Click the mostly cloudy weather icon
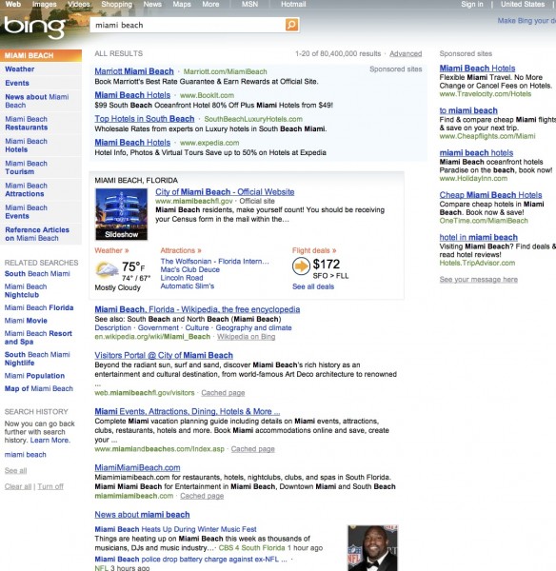Viewport: 556px width, 571px height. click(x=107, y=270)
